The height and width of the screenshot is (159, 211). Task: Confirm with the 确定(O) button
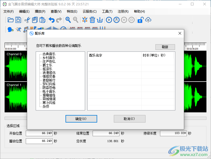pos(81,119)
